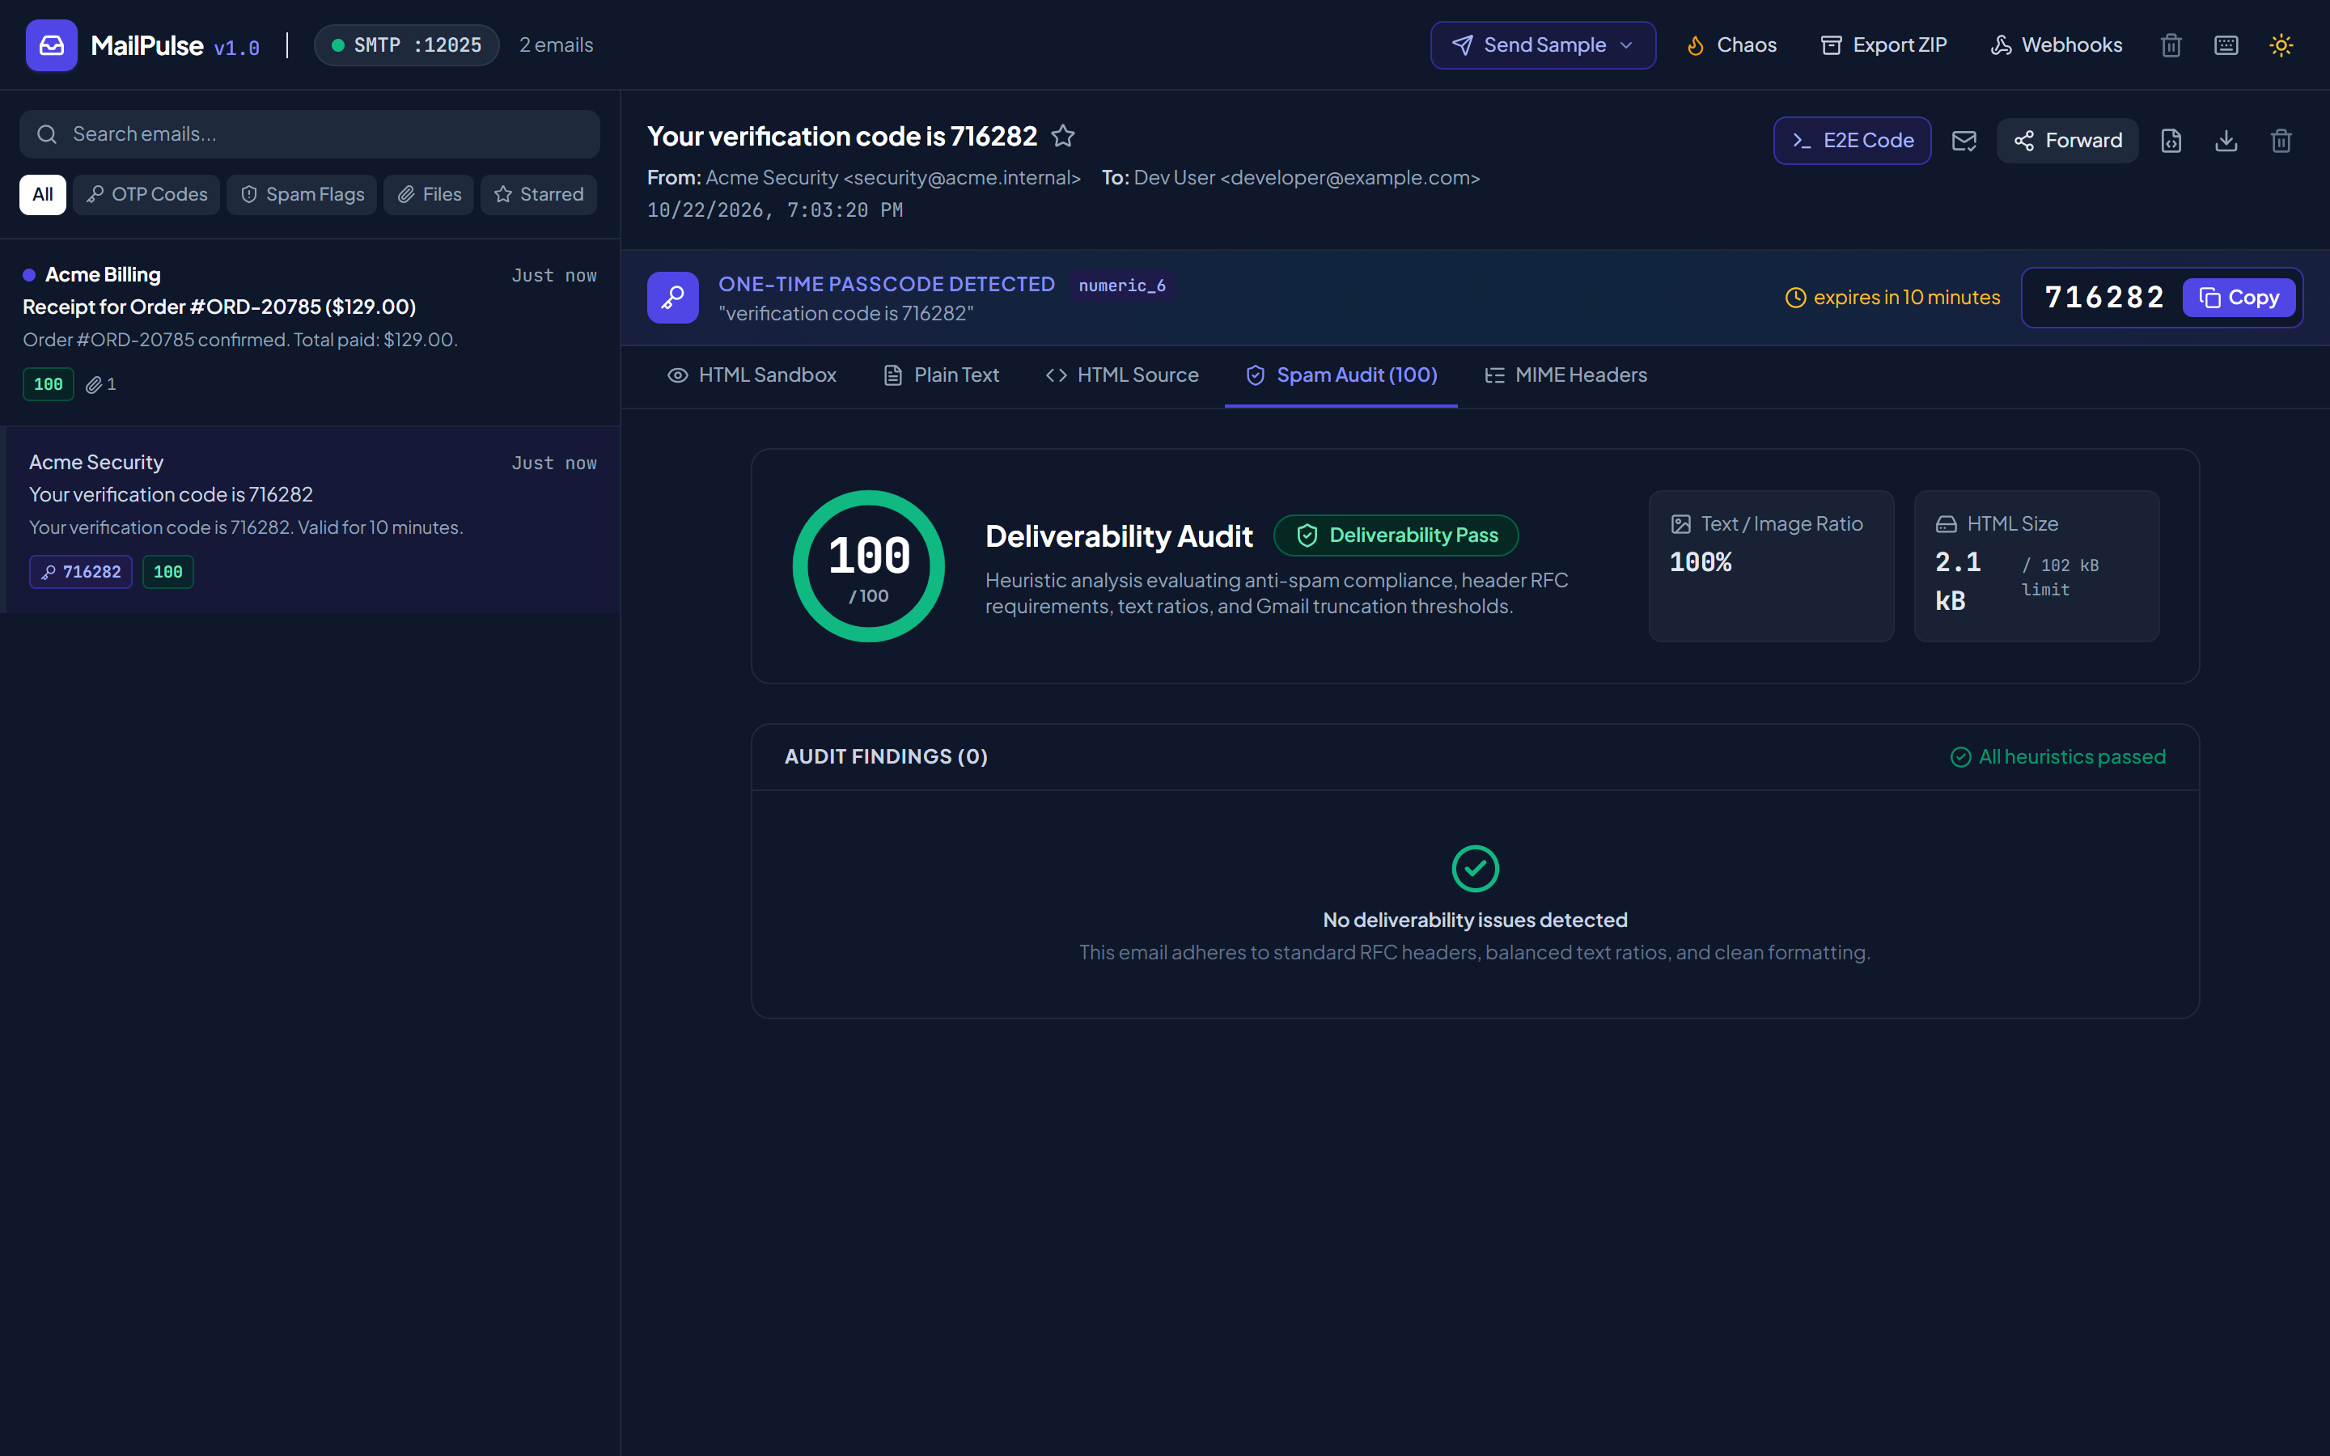Click Export ZIP
Screen dimensions: 2330x1456
click(1883, 45)
